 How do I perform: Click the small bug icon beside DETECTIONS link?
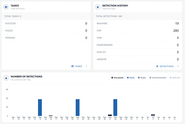pos(157,66)
